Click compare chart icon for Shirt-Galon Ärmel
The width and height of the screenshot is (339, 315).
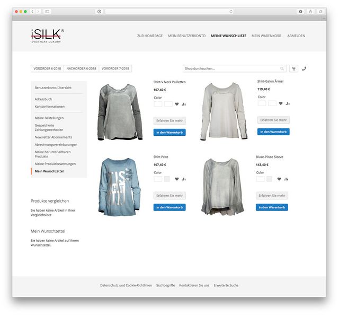coord(288,103)
